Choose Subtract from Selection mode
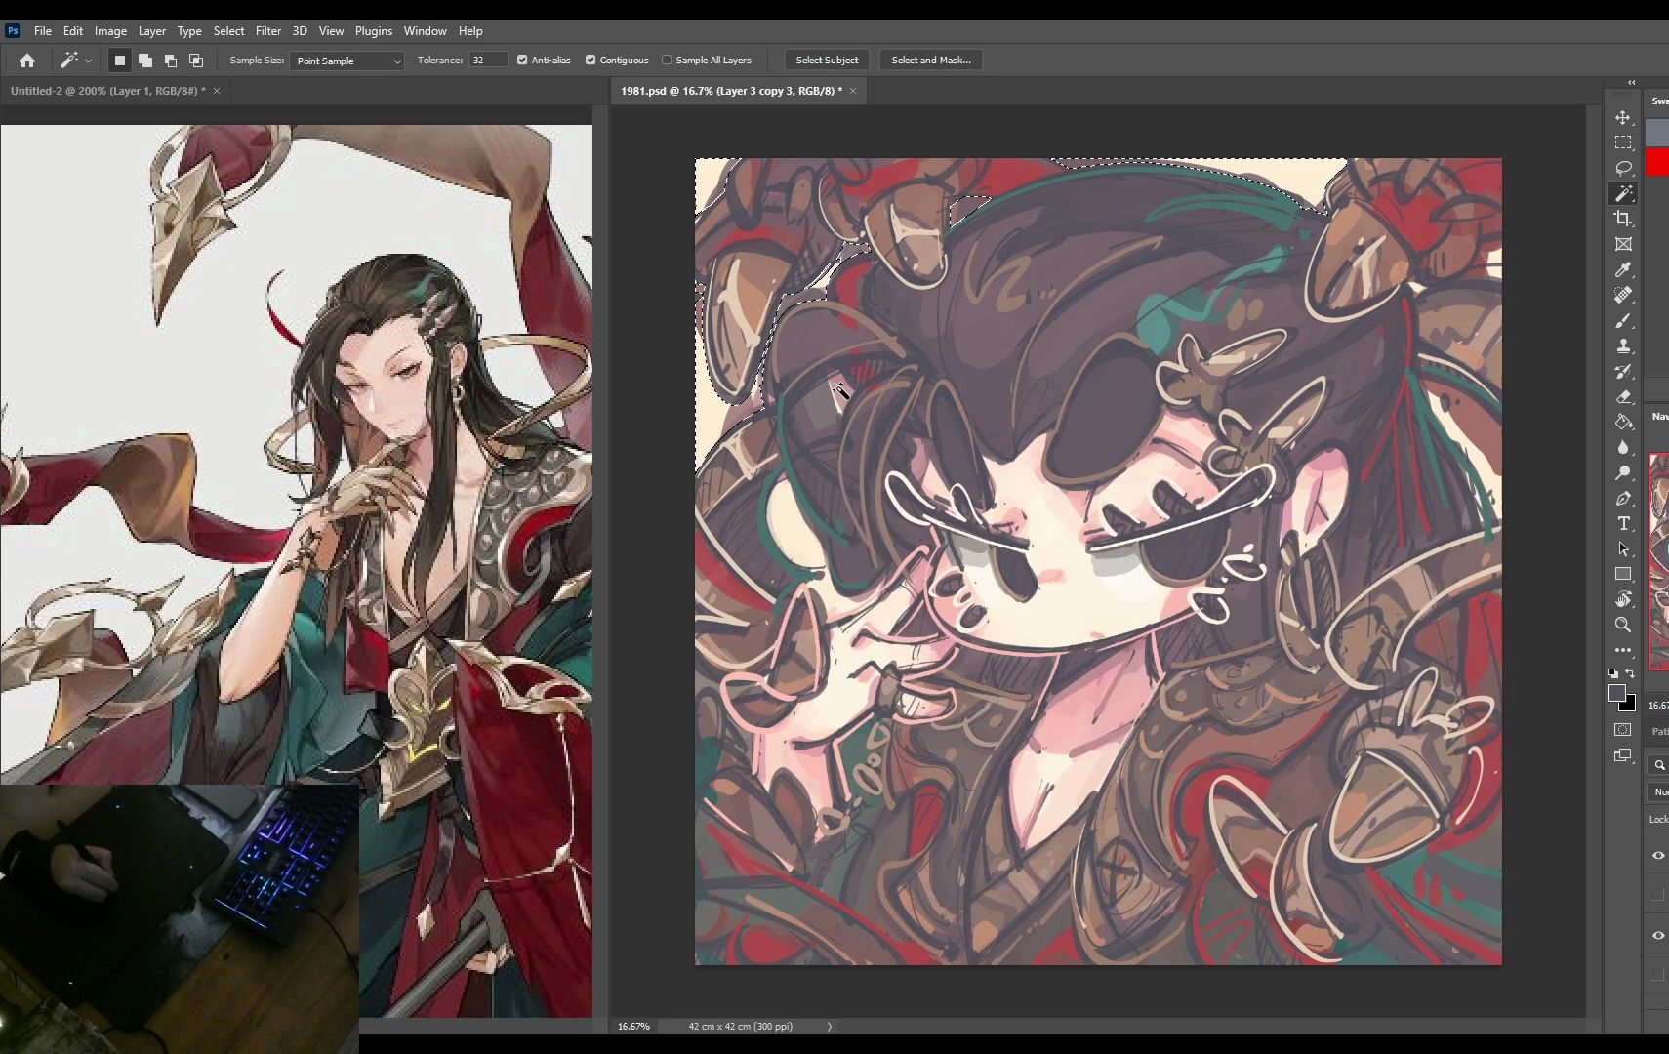The height and width of the screenshot is (1054, 1669). pos(170,61)
